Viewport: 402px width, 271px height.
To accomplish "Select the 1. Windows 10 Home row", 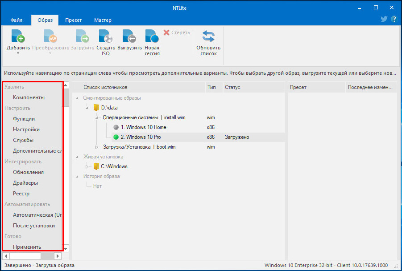I will point(198,127).
